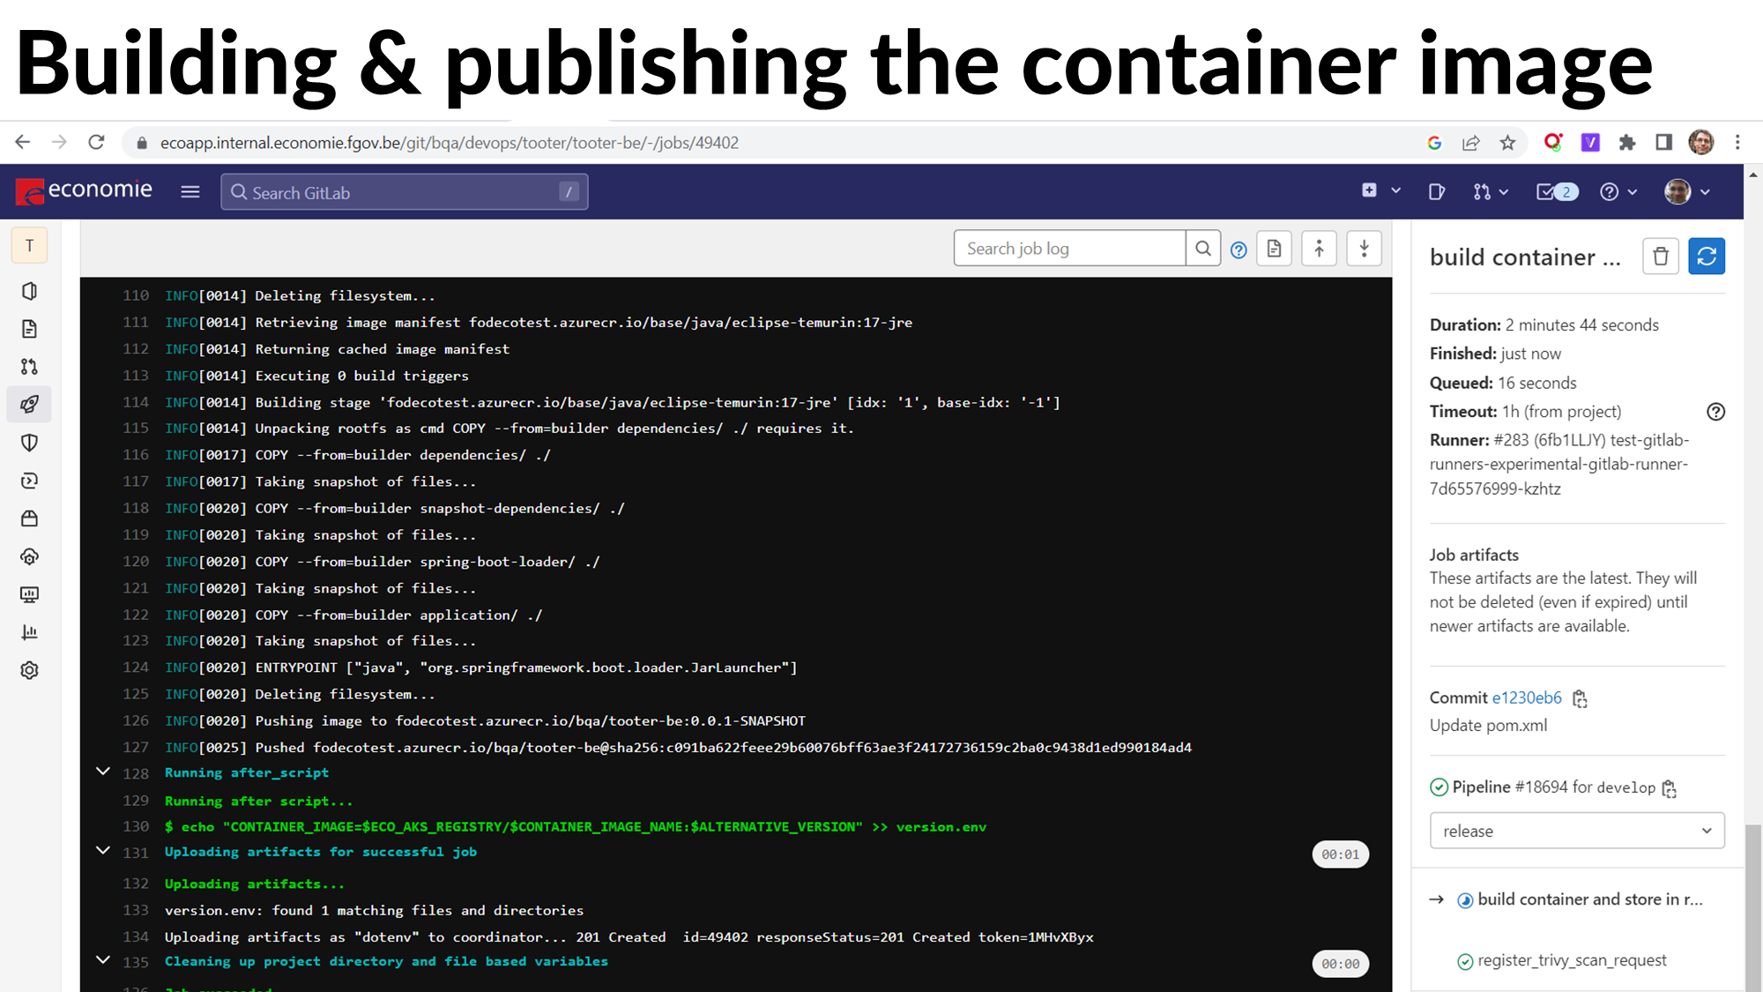Open the raw job log icon
The width and height of the screenshot is (1763, 992).
[x=1274, y=249]
